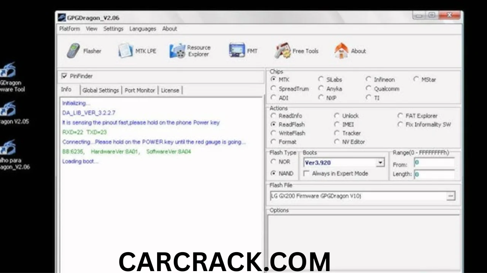Viewport: 487px width, 273px height.
Task: Select the TI chip option
Action: (368, 97)
